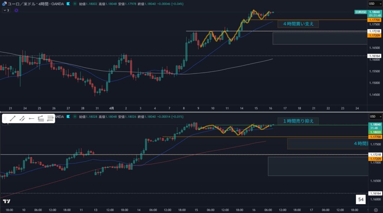Click the market status dot in the lower chart header
The image size is (383, 213).
pyautogui.click(x=74, y=117)
